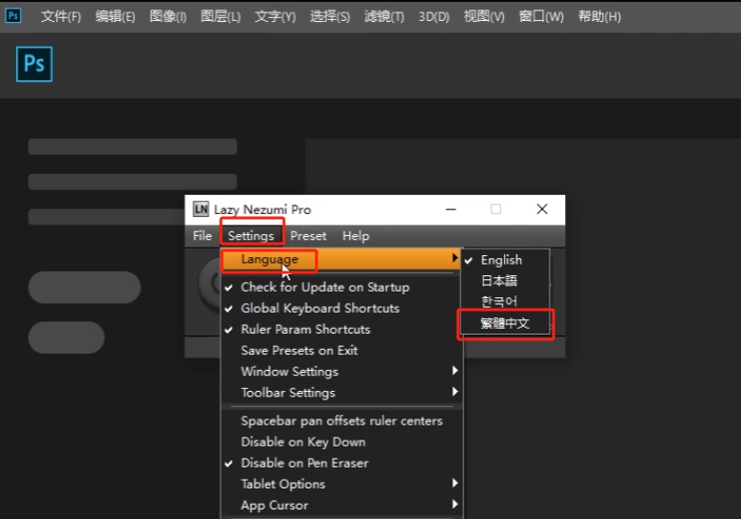Viewport: 741px width, 519px height.
Task: Click the Photoshop icon in the menu bar
Action: click(13, 15)
